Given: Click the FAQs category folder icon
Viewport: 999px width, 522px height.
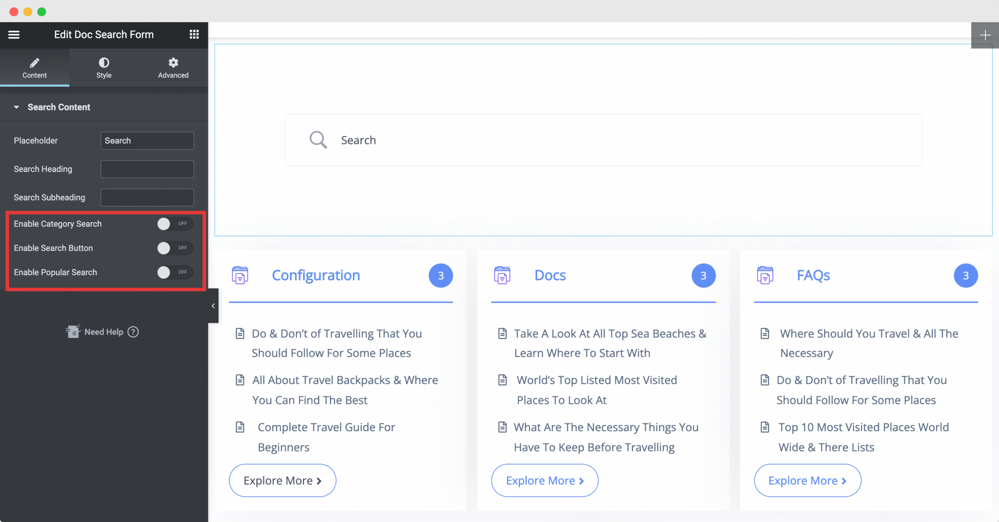Looking at the screenshot, I should pyautogui.click(x=765, y=275).
